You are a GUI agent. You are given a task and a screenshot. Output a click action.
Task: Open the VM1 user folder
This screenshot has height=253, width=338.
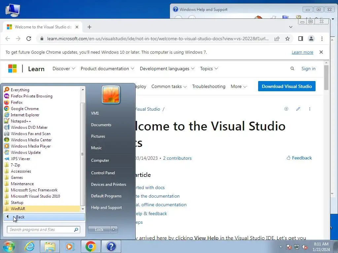point(95,113)
